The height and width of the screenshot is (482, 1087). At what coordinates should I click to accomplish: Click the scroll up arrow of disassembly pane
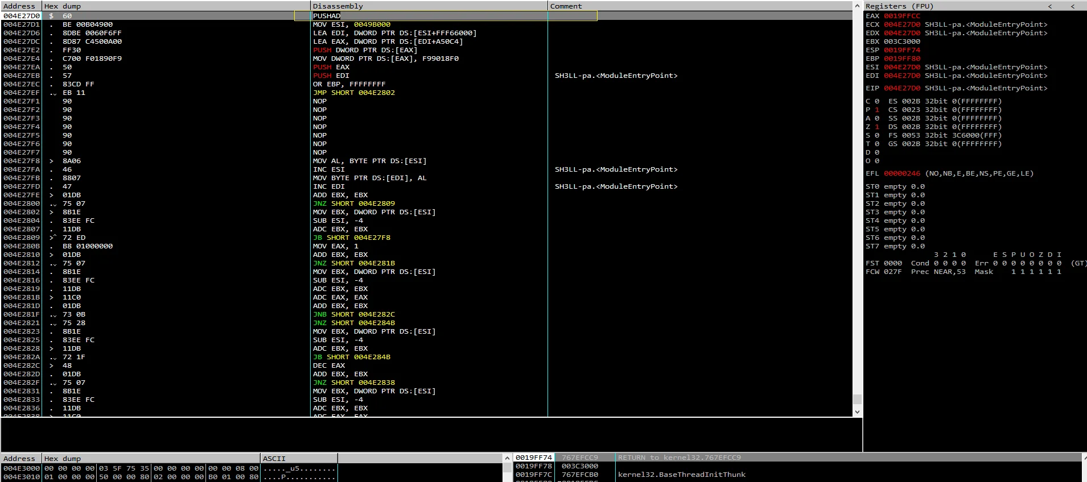pyautogui.click(x=857, y=6)
